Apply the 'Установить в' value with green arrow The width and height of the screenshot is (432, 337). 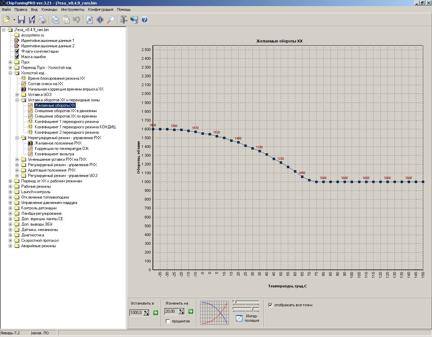[156, 313]
